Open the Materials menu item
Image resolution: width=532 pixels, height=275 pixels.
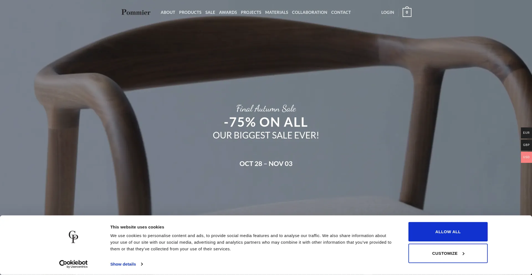[277, 12]
